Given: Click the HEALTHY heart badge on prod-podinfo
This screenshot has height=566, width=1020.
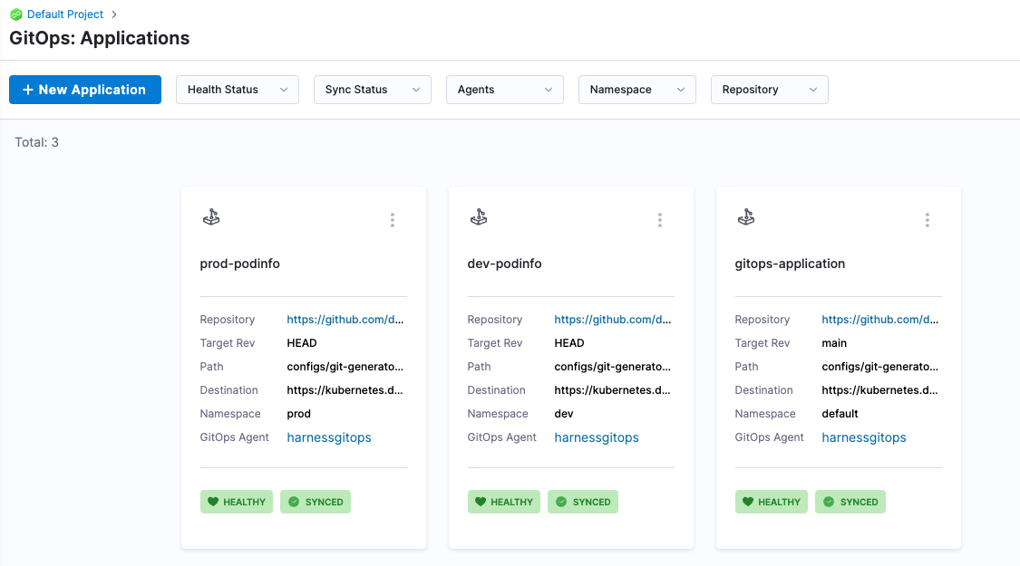Looking at the screenshot, I should (236, 501).
